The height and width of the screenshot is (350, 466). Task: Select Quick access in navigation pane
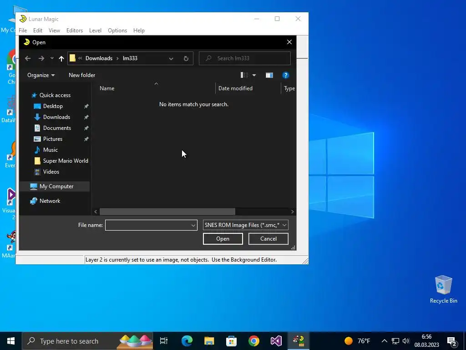pyautogui.click(x=55, y=95)
